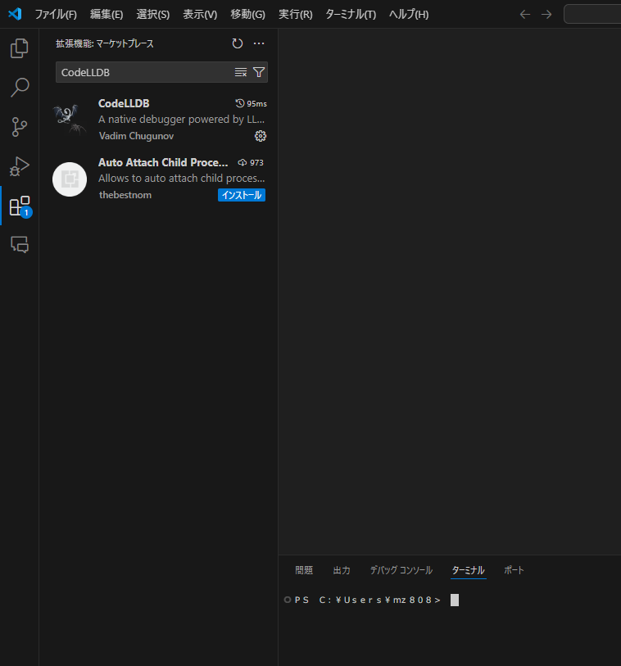Open the ファイル(F) menu

(x=56, y=15)
